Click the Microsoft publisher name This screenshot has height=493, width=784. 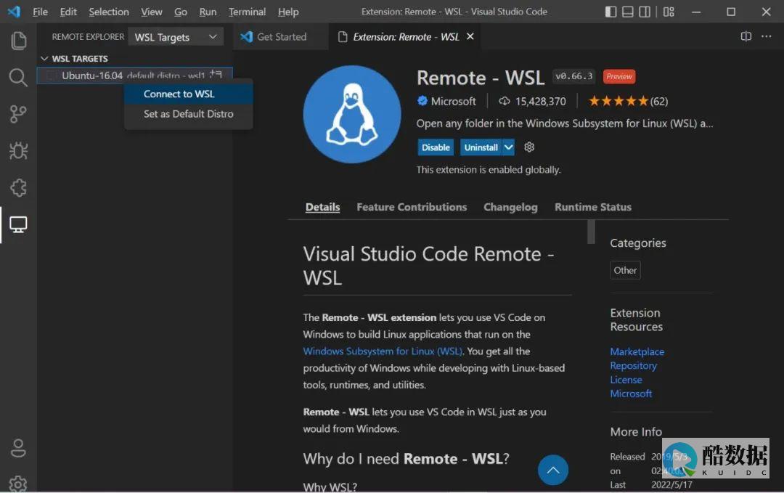[x=454, y=102]
